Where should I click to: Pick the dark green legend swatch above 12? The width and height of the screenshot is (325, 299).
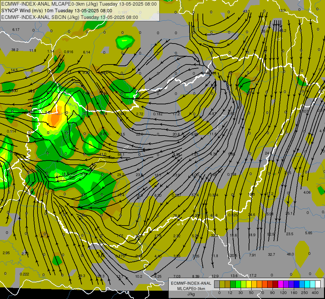[233, 284]
